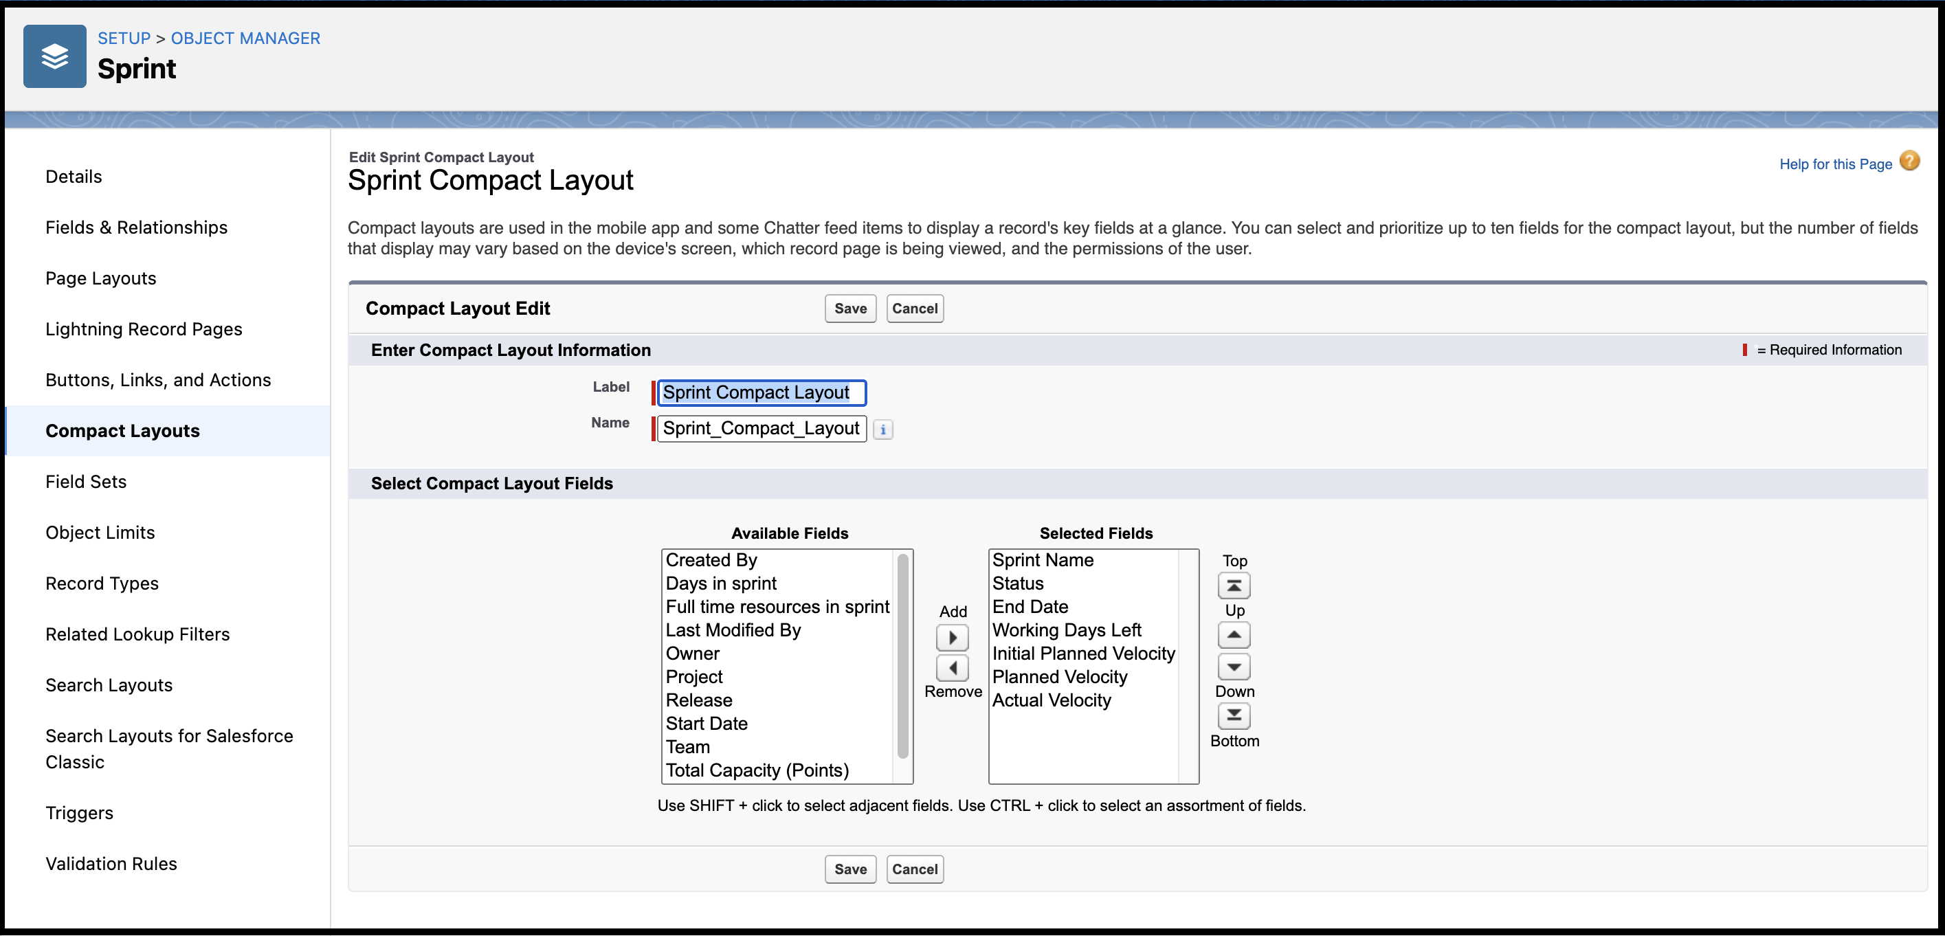Image resolution: width=1945 pixels, height=936 pixels.
Task: Click the top Save button
Action: pyautogui.click(x=850, y=309)
